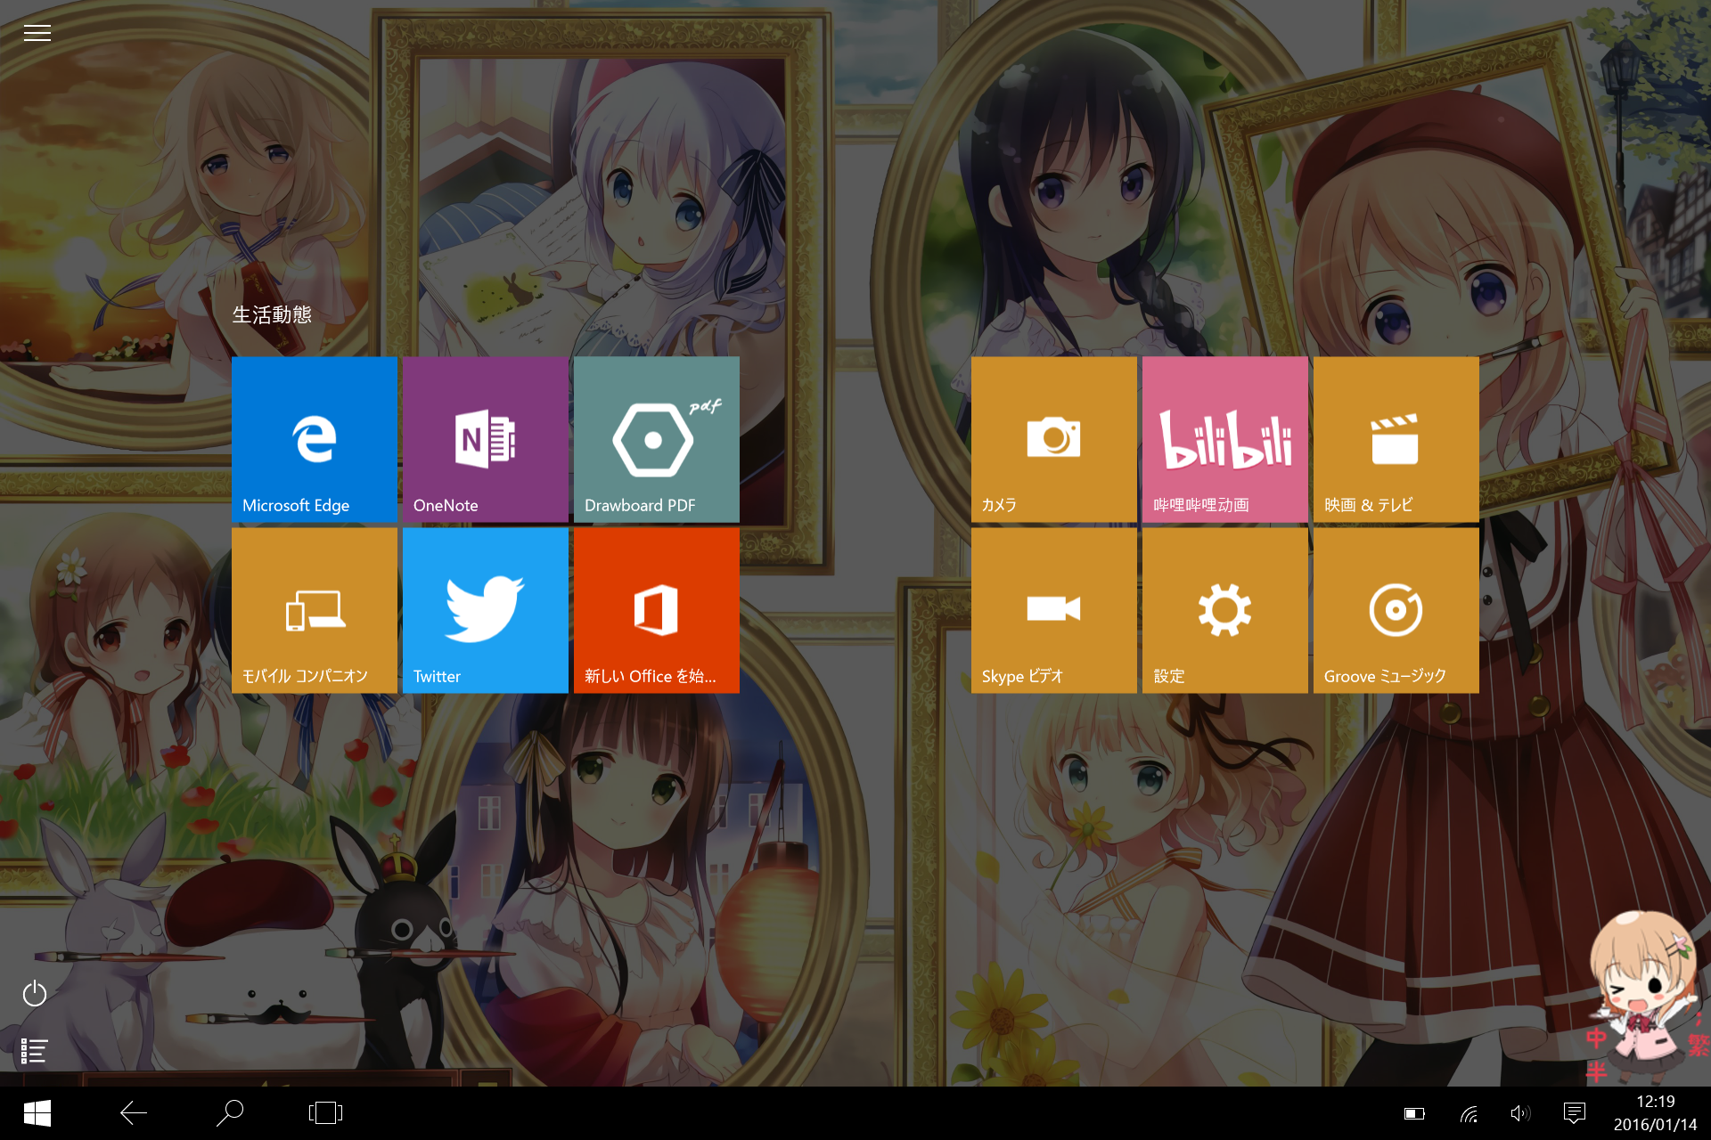Open the Drawboard PDF tile
The width and height of the screenshot is (1711, 1140).
[656, 439]
